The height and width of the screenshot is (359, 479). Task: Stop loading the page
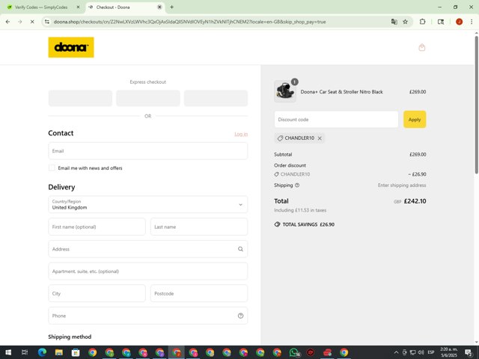tap(32, 22)
